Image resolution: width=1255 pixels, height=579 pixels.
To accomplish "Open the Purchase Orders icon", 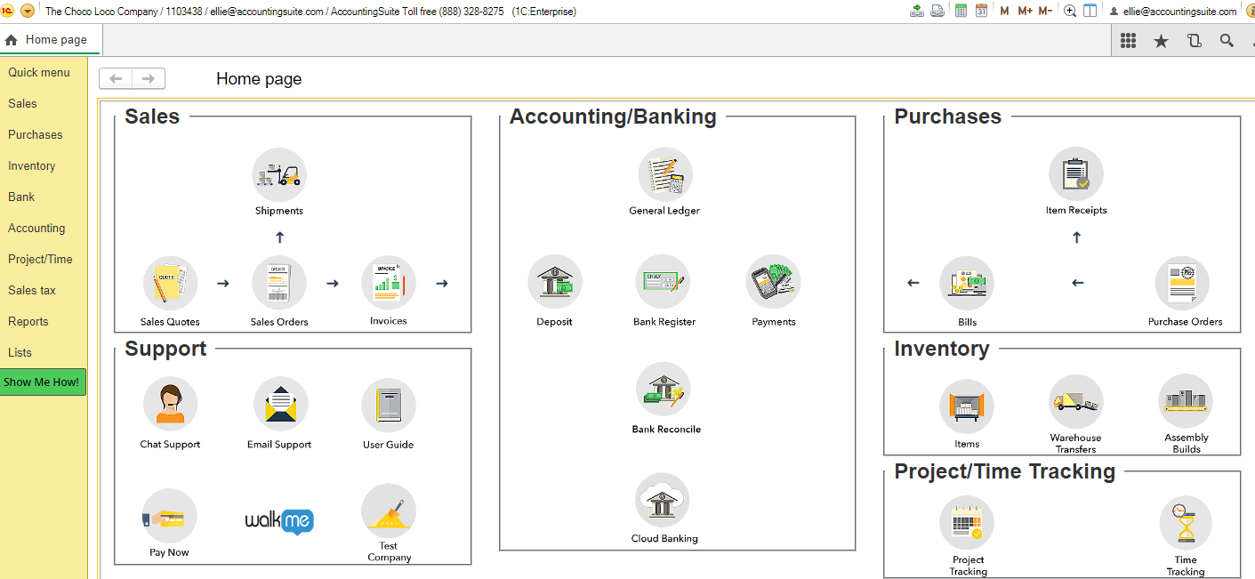I will (x=1182, y=284).
